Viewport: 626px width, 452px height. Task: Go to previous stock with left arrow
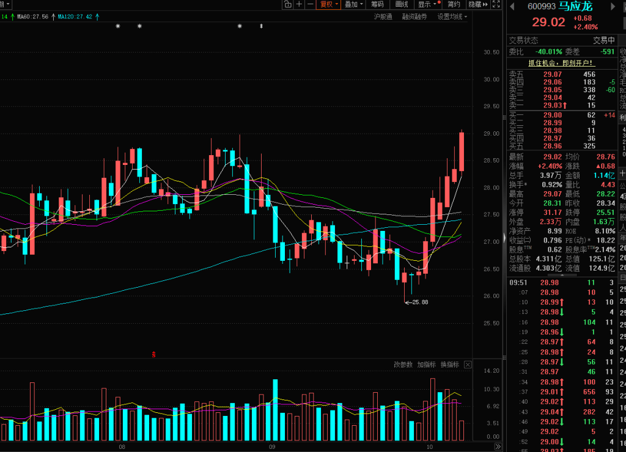pyautogui.click(x=513, y=7)
